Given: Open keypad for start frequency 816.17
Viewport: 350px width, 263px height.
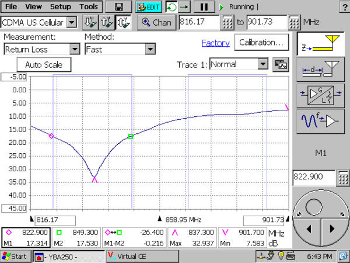Looking at the screenshot, I should (228, 23).
